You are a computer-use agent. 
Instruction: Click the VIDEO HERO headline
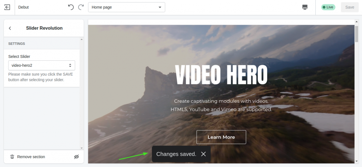[221, 74]
